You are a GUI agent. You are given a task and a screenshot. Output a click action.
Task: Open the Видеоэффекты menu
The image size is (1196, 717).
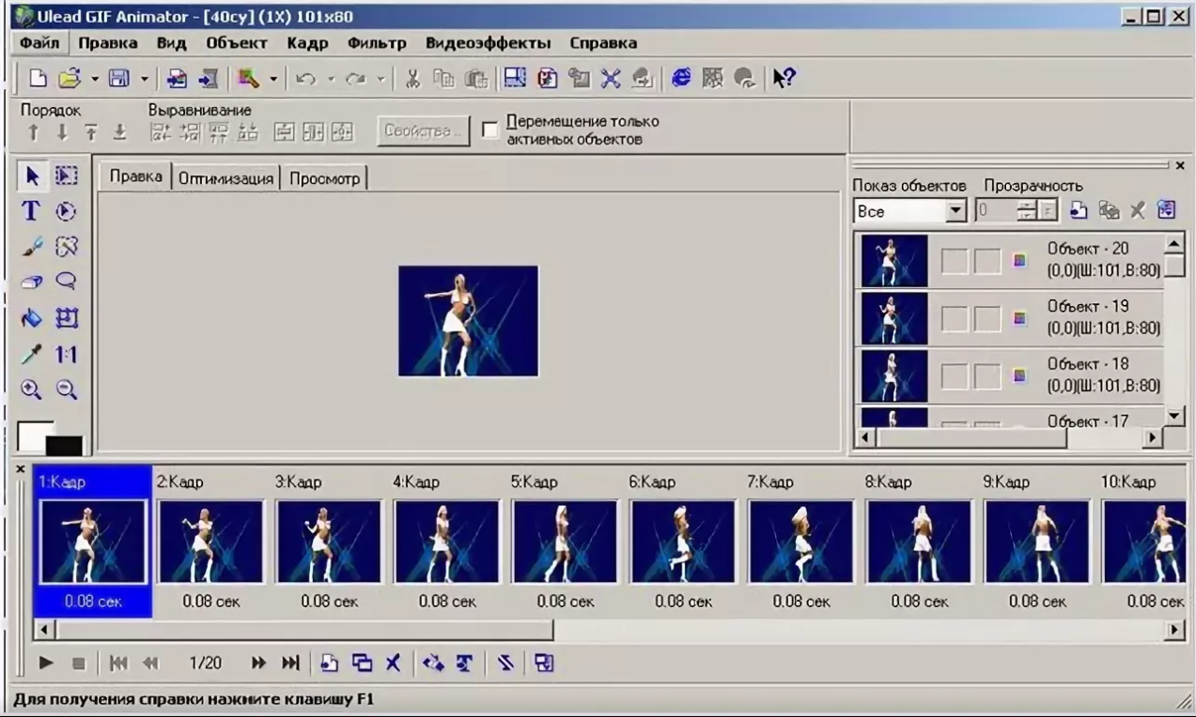point(489,43)
